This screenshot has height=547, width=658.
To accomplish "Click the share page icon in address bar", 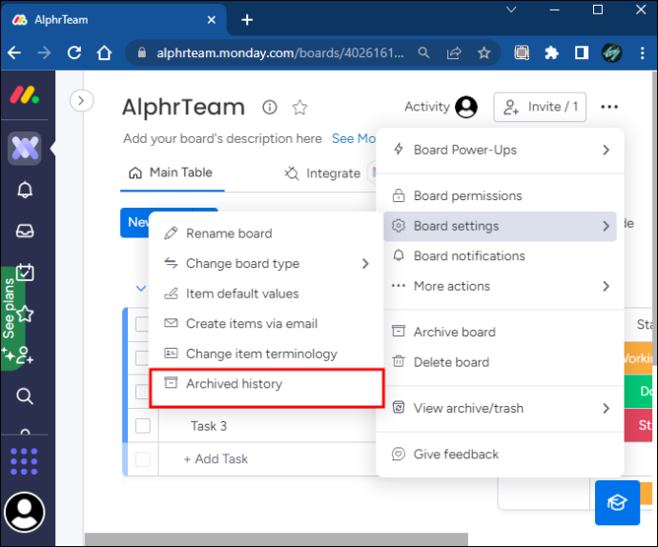I will (x=454, y=52).
